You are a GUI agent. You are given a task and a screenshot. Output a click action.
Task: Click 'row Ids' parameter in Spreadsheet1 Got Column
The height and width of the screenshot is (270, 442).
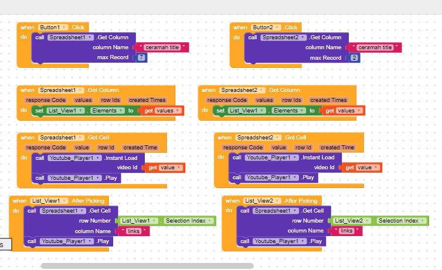click(111, 100)
